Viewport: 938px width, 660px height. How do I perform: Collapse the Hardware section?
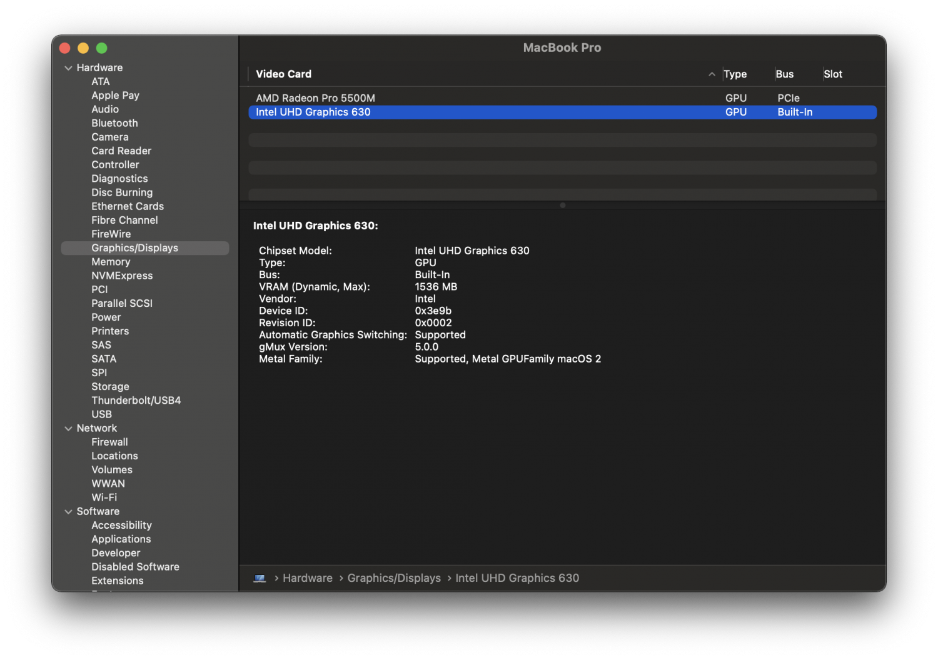[x=68, y=67]
